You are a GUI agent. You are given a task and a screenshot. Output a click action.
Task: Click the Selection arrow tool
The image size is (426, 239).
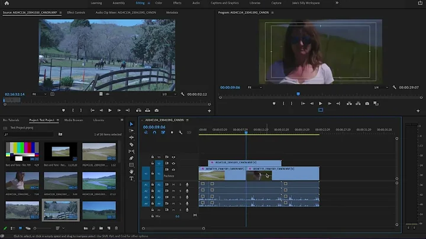click(x=132, y=124)
